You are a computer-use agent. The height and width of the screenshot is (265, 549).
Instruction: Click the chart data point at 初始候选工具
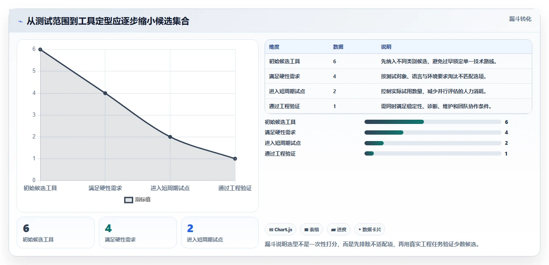coord(40,50)
